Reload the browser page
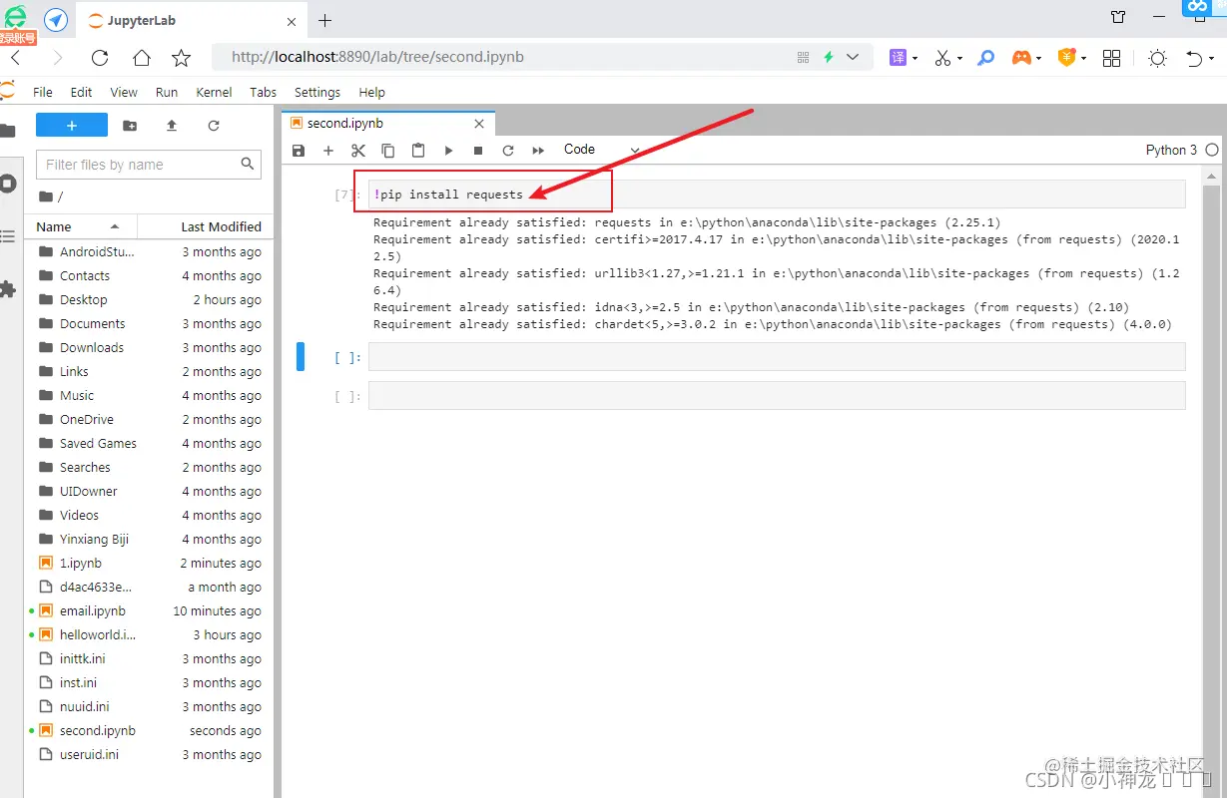The height and width of the screenshot is (798, 1227). click(x=100, y=58)
